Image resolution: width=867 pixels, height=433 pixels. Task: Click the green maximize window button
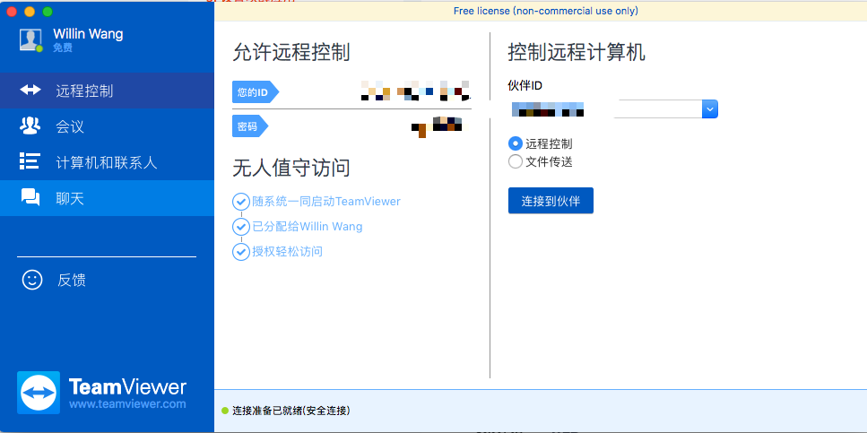click(48, 12)
